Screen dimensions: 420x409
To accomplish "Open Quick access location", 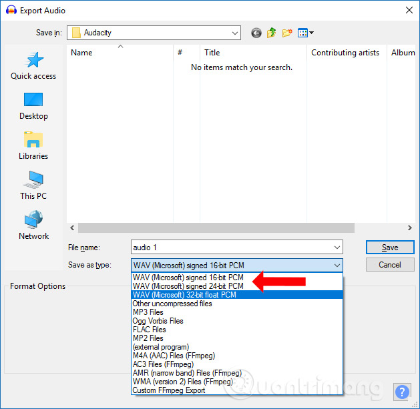I will point(33,66).
